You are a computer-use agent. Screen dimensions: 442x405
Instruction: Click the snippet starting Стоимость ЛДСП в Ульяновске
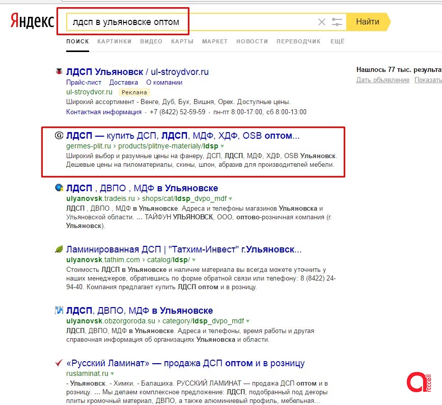click(x=201, y=278)
